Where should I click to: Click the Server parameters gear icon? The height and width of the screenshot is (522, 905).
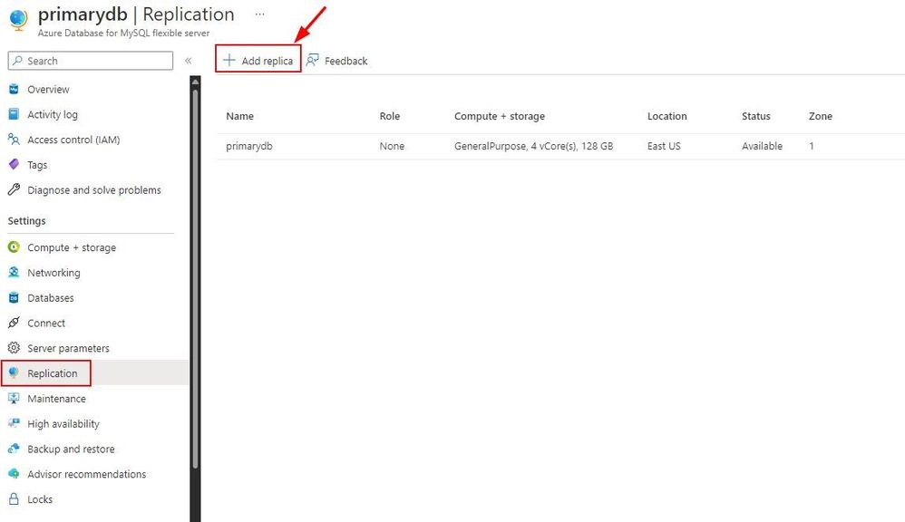click(x=14, y=348)
